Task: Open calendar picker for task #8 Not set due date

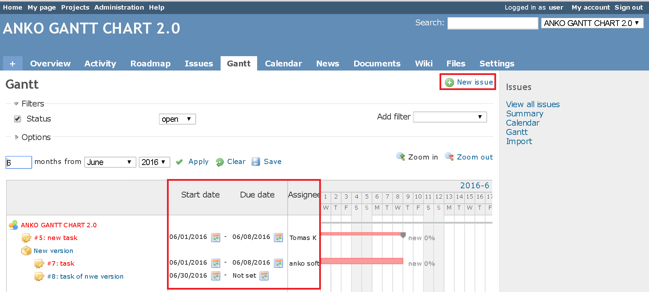Action: click(x=264, y=276)
